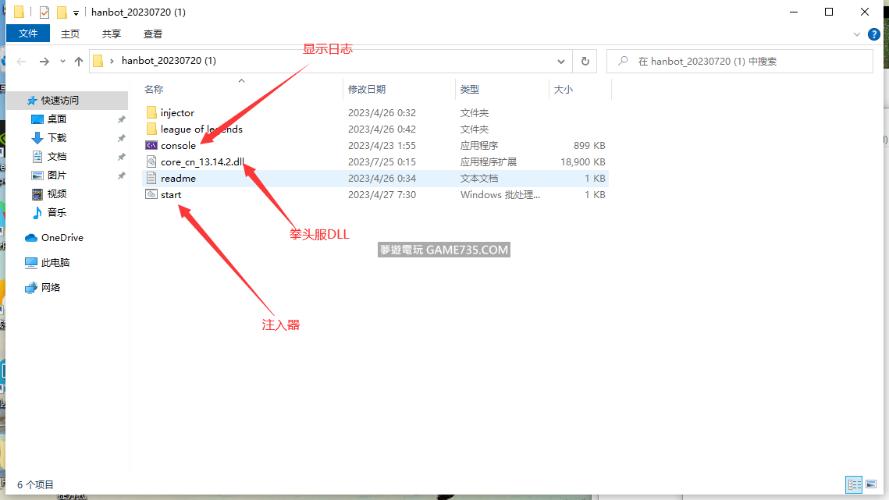
Task: Maximize the hanbot_20230720 window
Action: 829,12
